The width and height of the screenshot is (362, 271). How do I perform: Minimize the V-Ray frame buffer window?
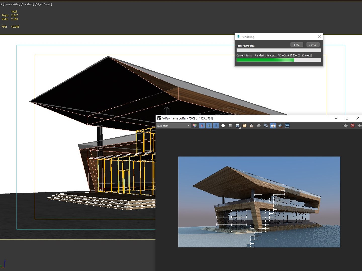click(336, 118)
